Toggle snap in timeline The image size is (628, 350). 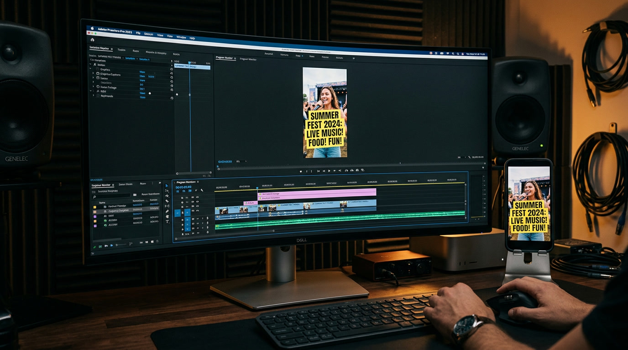(184, 191)
